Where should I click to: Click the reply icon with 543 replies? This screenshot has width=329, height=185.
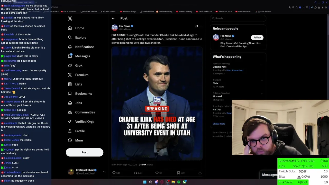tap(114, 173)
